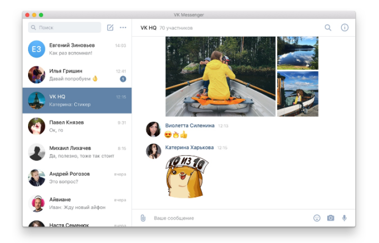Open the large rowboat photo
The image size is (379, 243).
tap(221, 77)
